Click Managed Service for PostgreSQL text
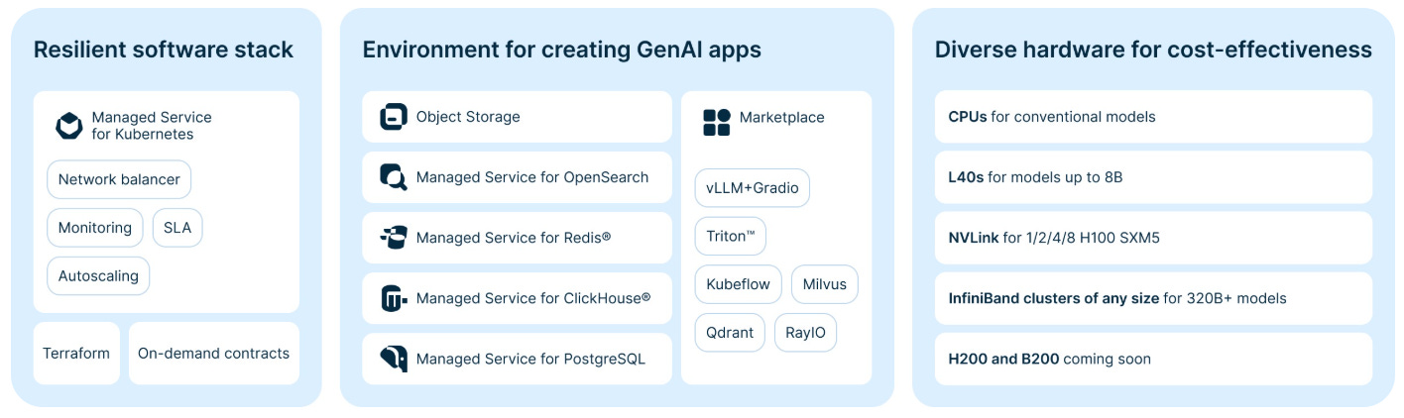 tap(530, 359)
